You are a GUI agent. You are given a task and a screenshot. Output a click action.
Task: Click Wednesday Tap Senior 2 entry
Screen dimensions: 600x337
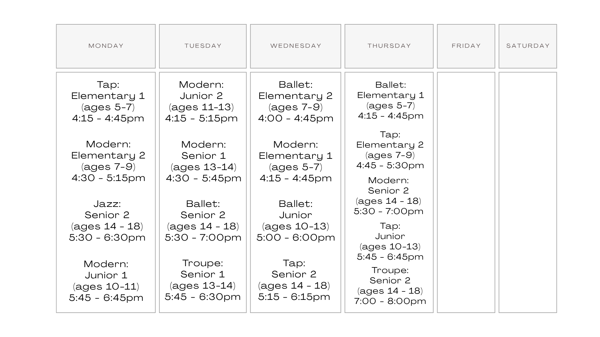tap(294, 280)
